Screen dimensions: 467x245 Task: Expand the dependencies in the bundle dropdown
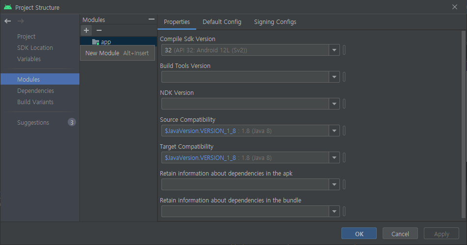[334, 211]
